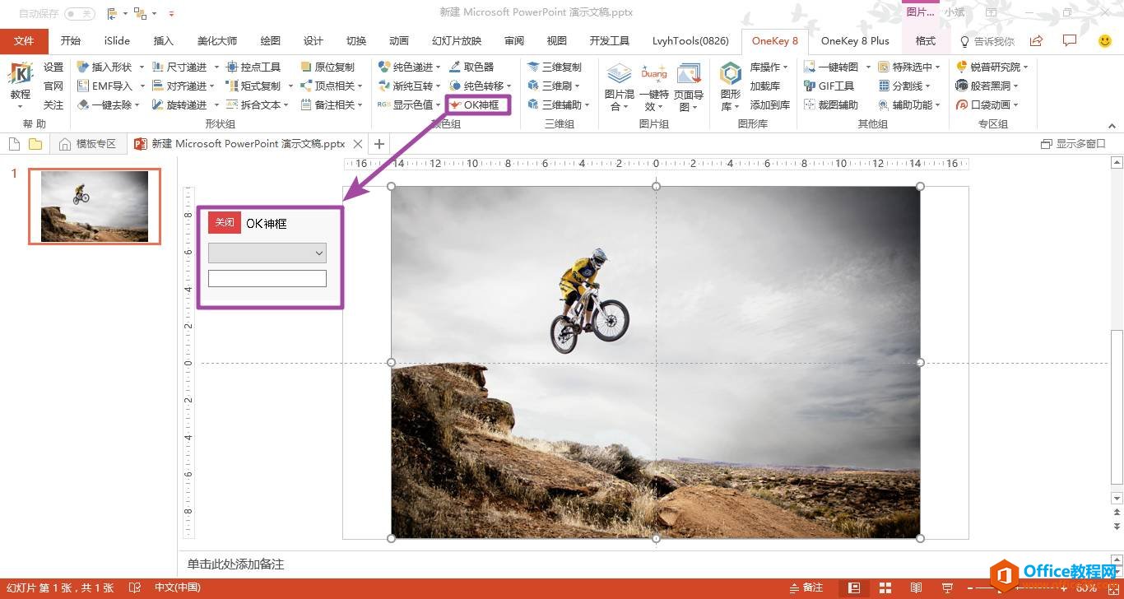The width and height of the screenshot is (1124, 599).
Task: Select slide 1 thumbnail
Action: pos(94,206)
